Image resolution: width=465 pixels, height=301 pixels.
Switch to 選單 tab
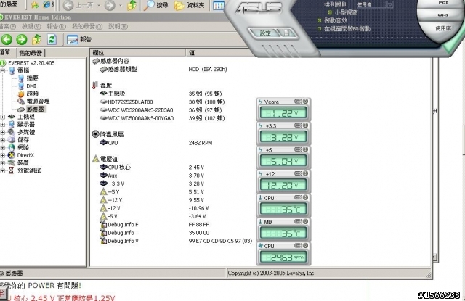pyautogui.click(x=7, y=52)
